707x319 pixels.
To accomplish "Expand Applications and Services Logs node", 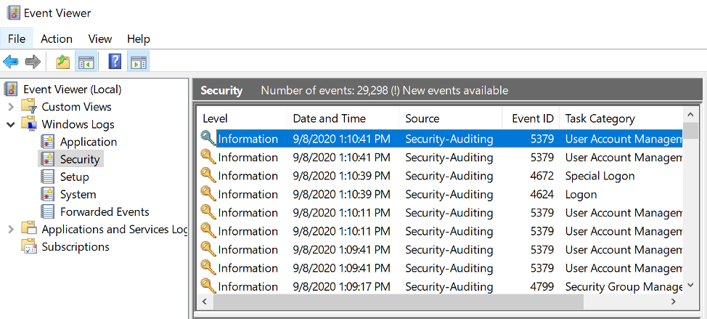I will pos(12,230).
